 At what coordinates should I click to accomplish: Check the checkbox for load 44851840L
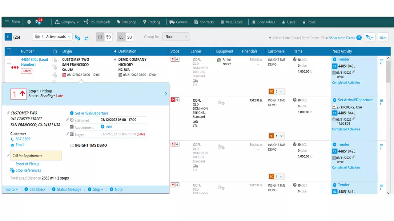9,61
